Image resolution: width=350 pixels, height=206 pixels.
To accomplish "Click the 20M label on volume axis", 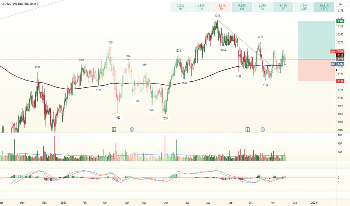I will pyautogui.click(x=340, y=152).
